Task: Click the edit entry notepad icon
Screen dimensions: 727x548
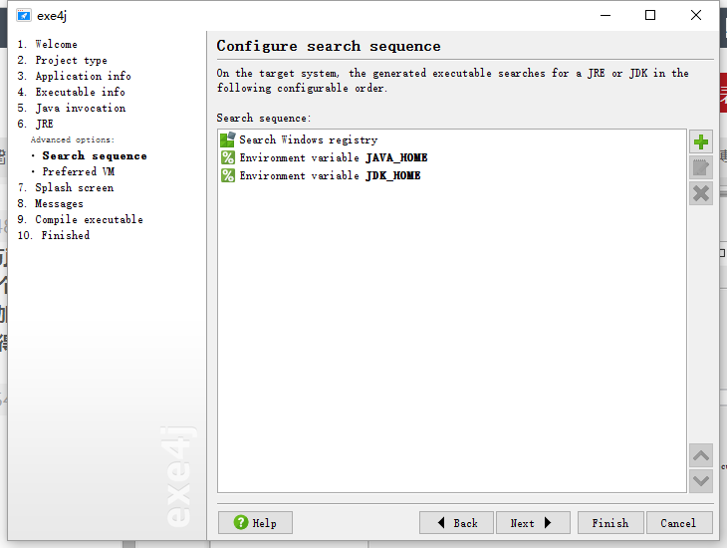Action: [x=700, y=167]
